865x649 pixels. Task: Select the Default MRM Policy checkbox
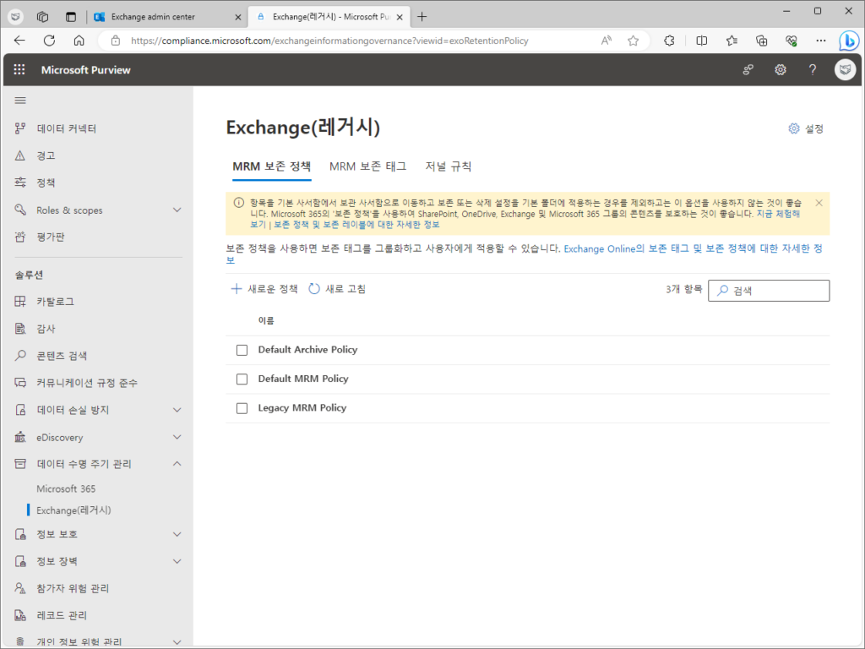pos(242,379)
